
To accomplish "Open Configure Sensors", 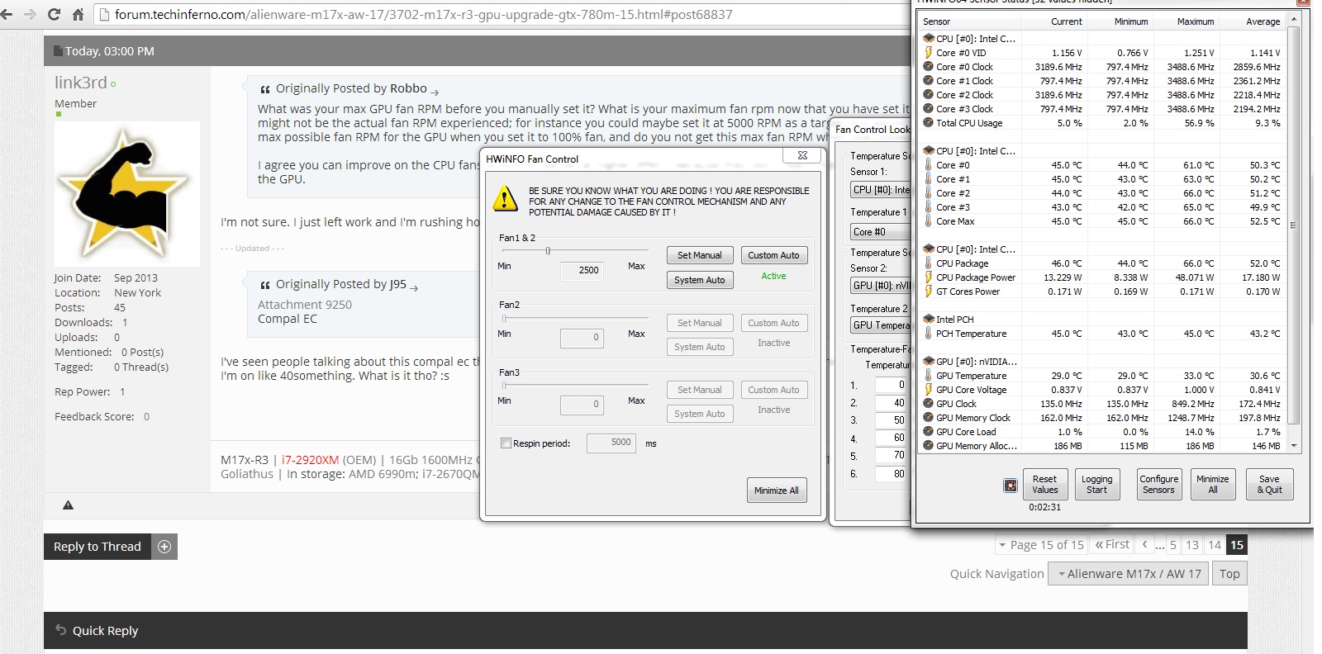I will click(1159, 485).
